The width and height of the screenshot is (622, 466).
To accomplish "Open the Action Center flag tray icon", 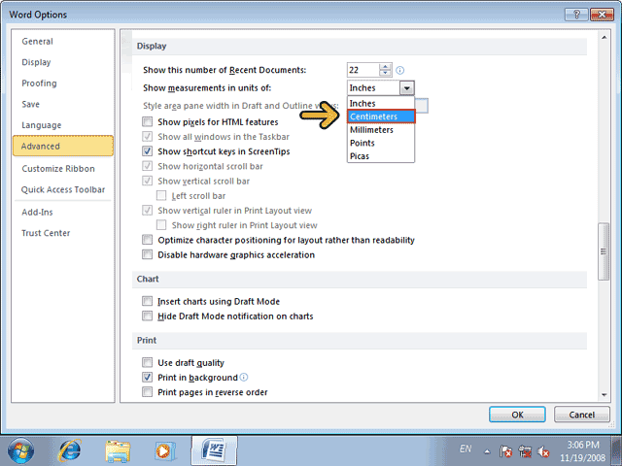I will click(505, 451).
